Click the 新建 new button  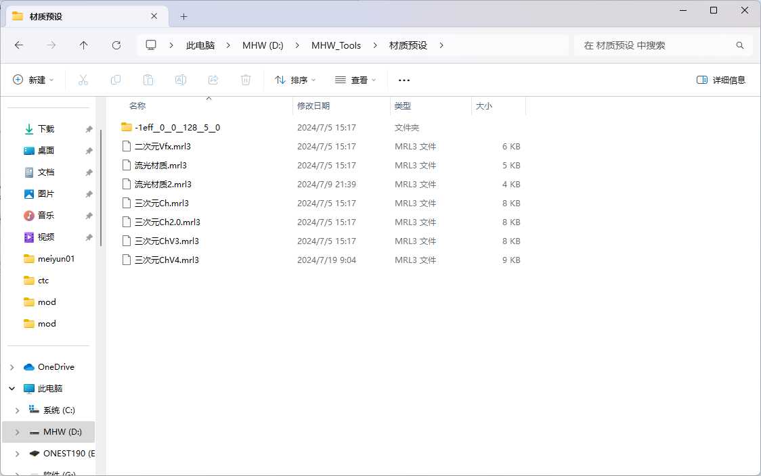33,80
